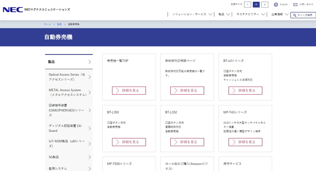Click chevron next to COMCIPHER(AES)
The height and width of the screenshot is (171, 316).
click(90, 110)
